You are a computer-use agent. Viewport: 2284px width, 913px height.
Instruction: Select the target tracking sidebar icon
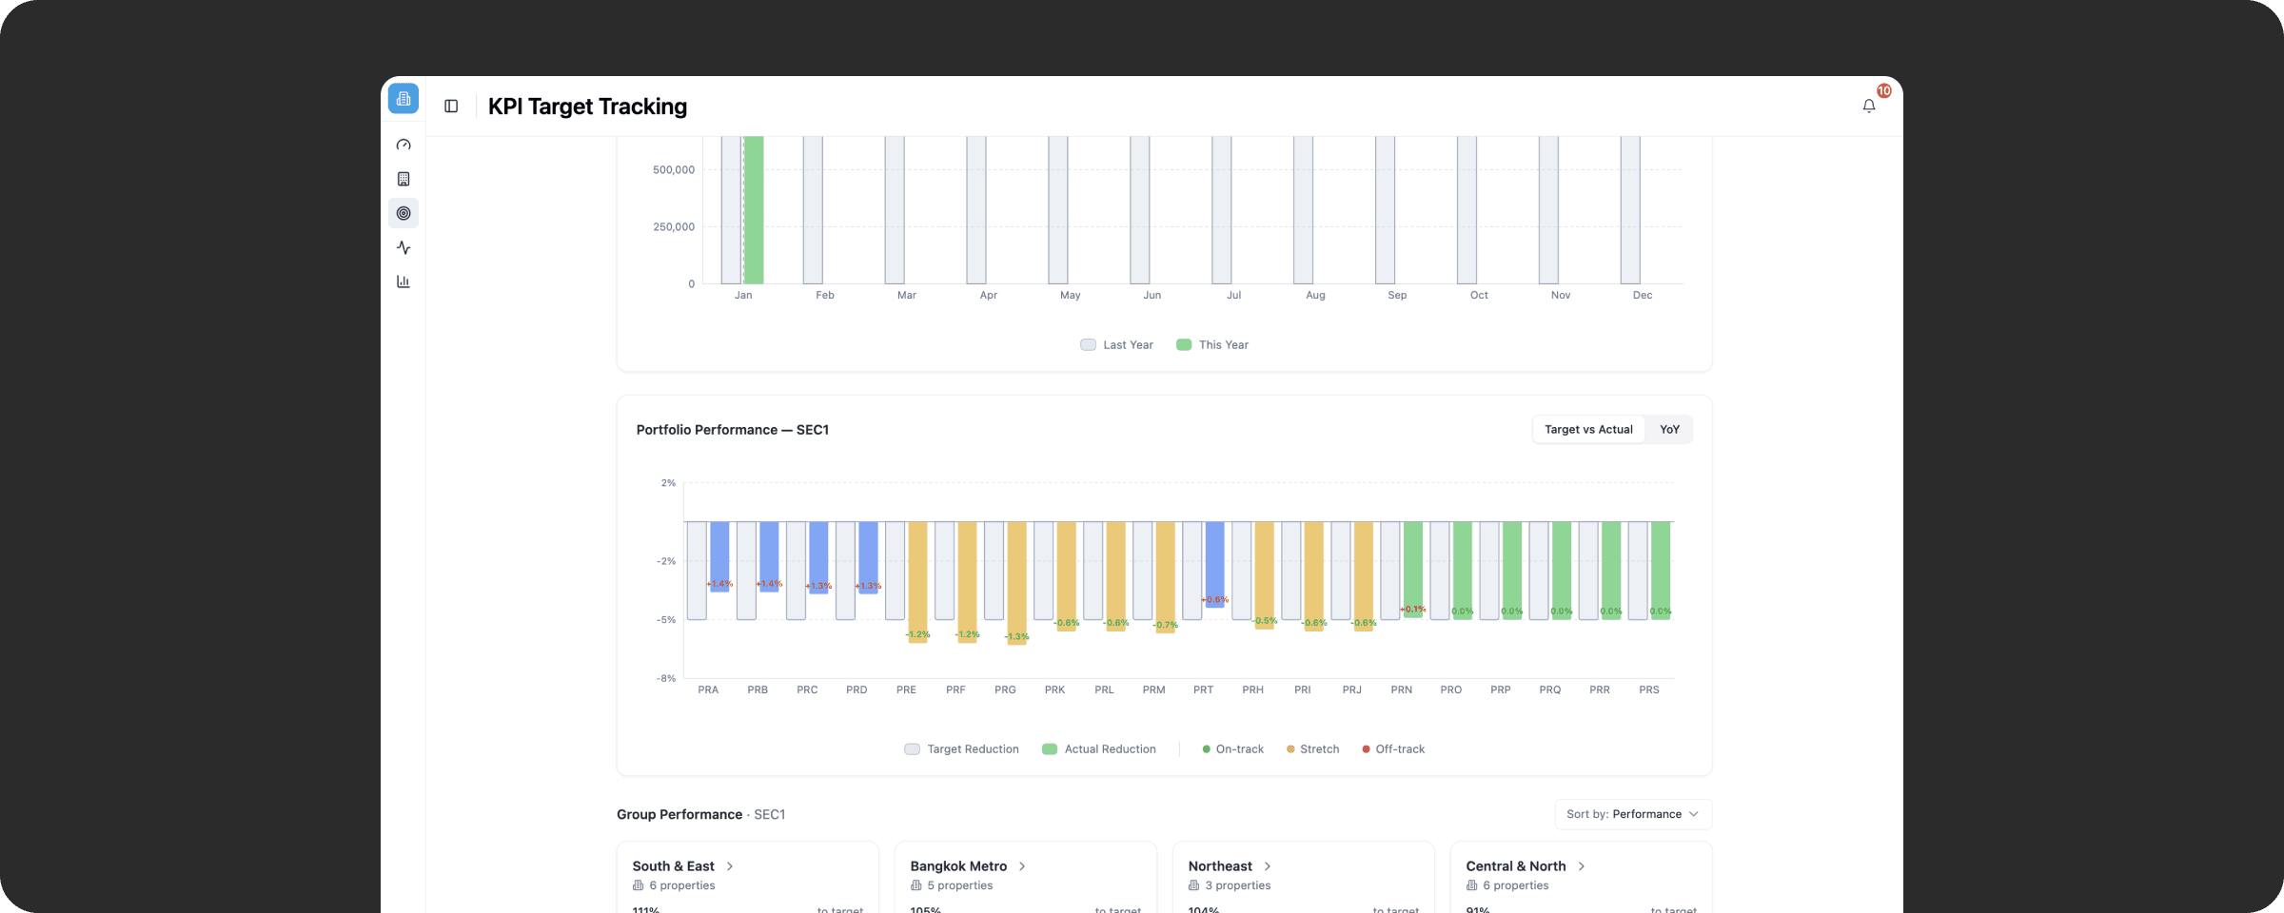[x=404, y=213]
